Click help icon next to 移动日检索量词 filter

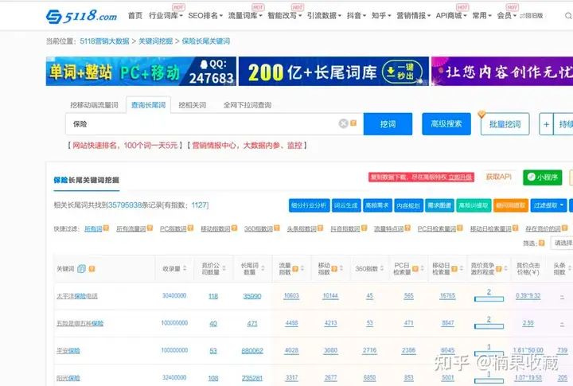[515, 228]
